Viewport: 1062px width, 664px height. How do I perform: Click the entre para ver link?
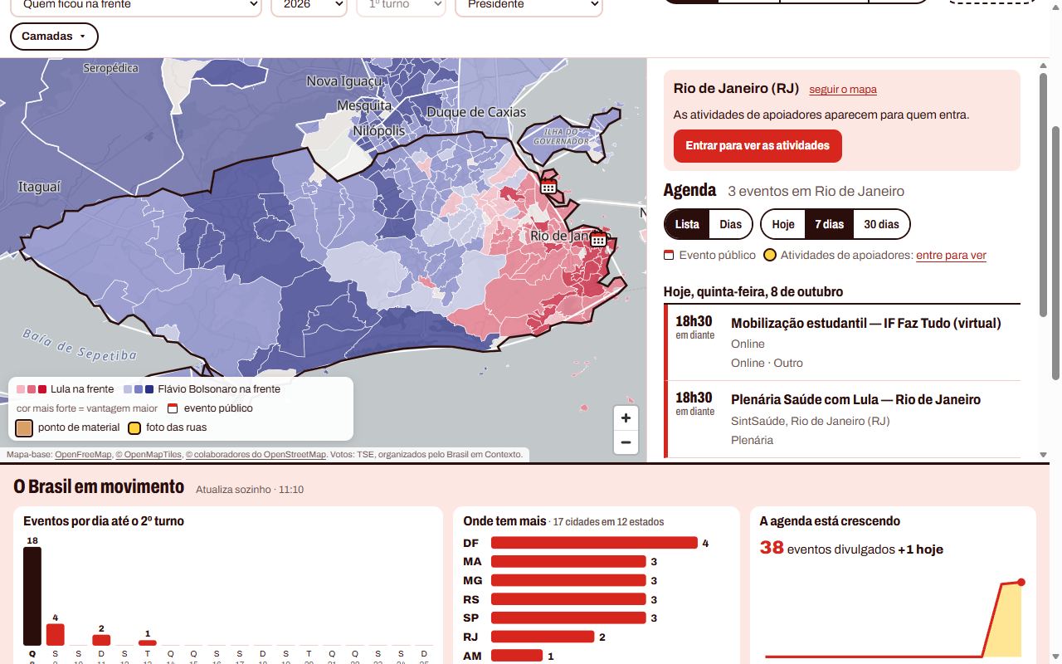[951, 256]
